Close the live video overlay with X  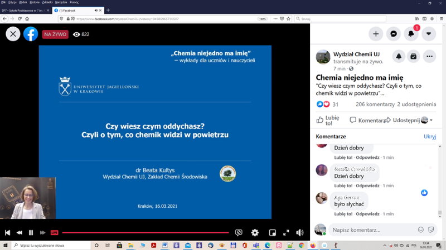(x=13, y=34)
